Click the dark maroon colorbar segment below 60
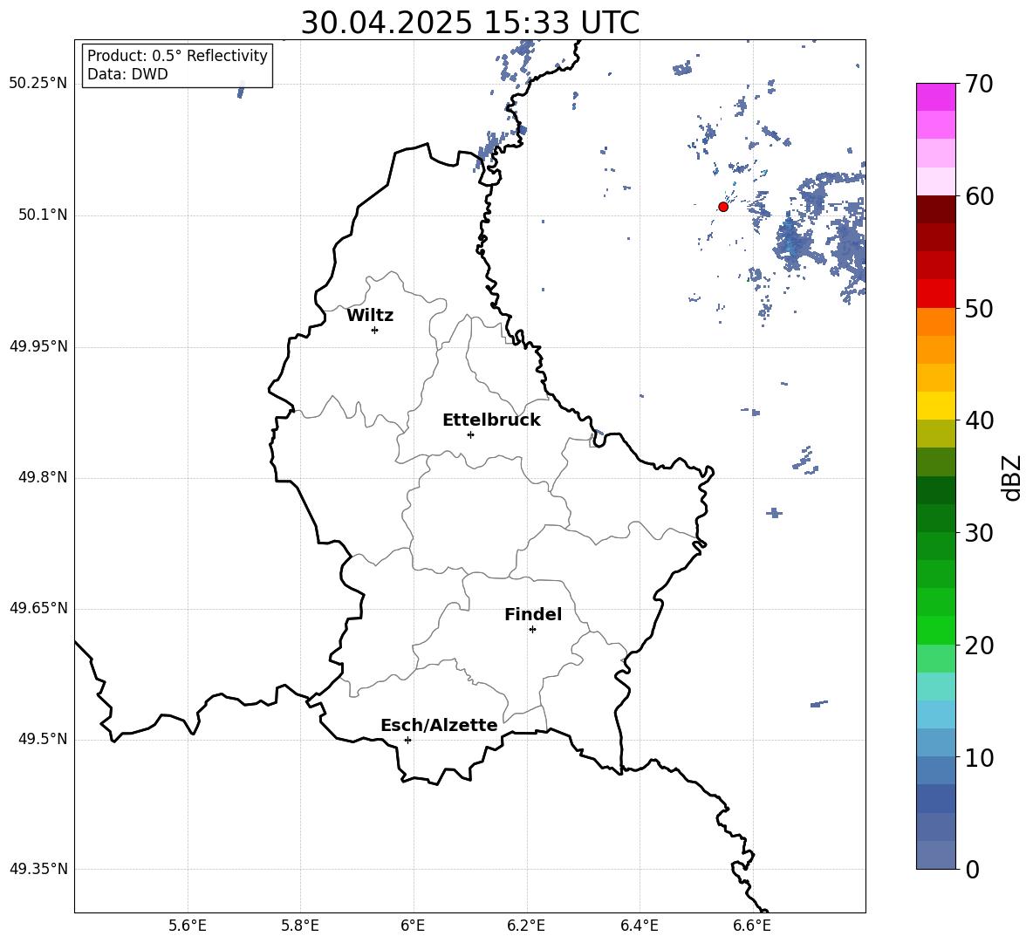This screenshot has width=1033, height=943. pos(936,209)
